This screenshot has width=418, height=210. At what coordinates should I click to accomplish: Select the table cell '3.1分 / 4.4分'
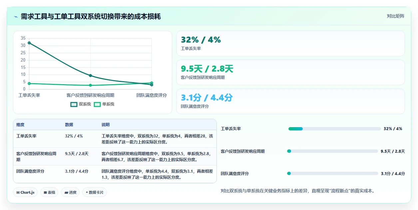77,171
